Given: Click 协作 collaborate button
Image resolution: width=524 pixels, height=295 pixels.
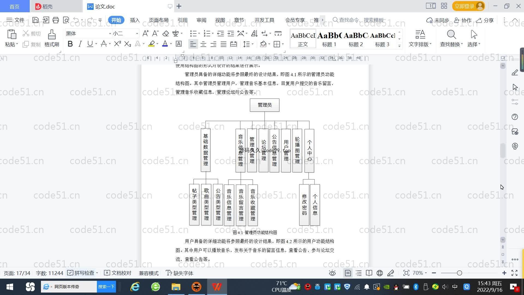Looking at the screenshot, I should tap(463, 20).
